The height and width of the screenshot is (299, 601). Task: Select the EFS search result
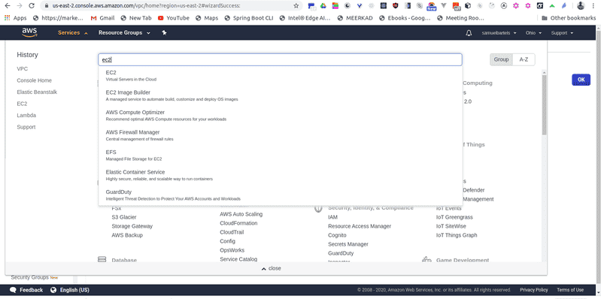tap(280, 155)
